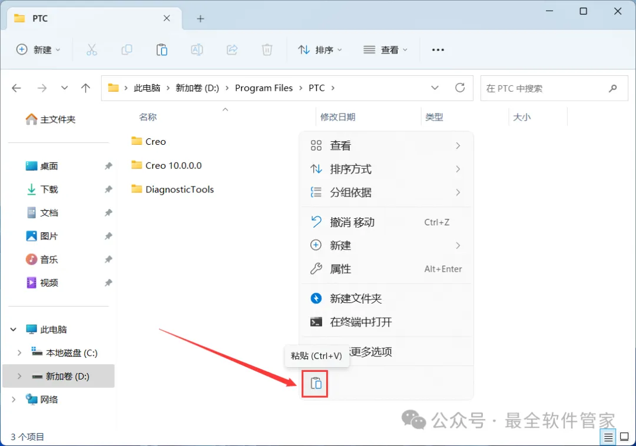Switch to large thumbnails view in status bar
Viewport: 636px width, 446px height.
point(624,437)
